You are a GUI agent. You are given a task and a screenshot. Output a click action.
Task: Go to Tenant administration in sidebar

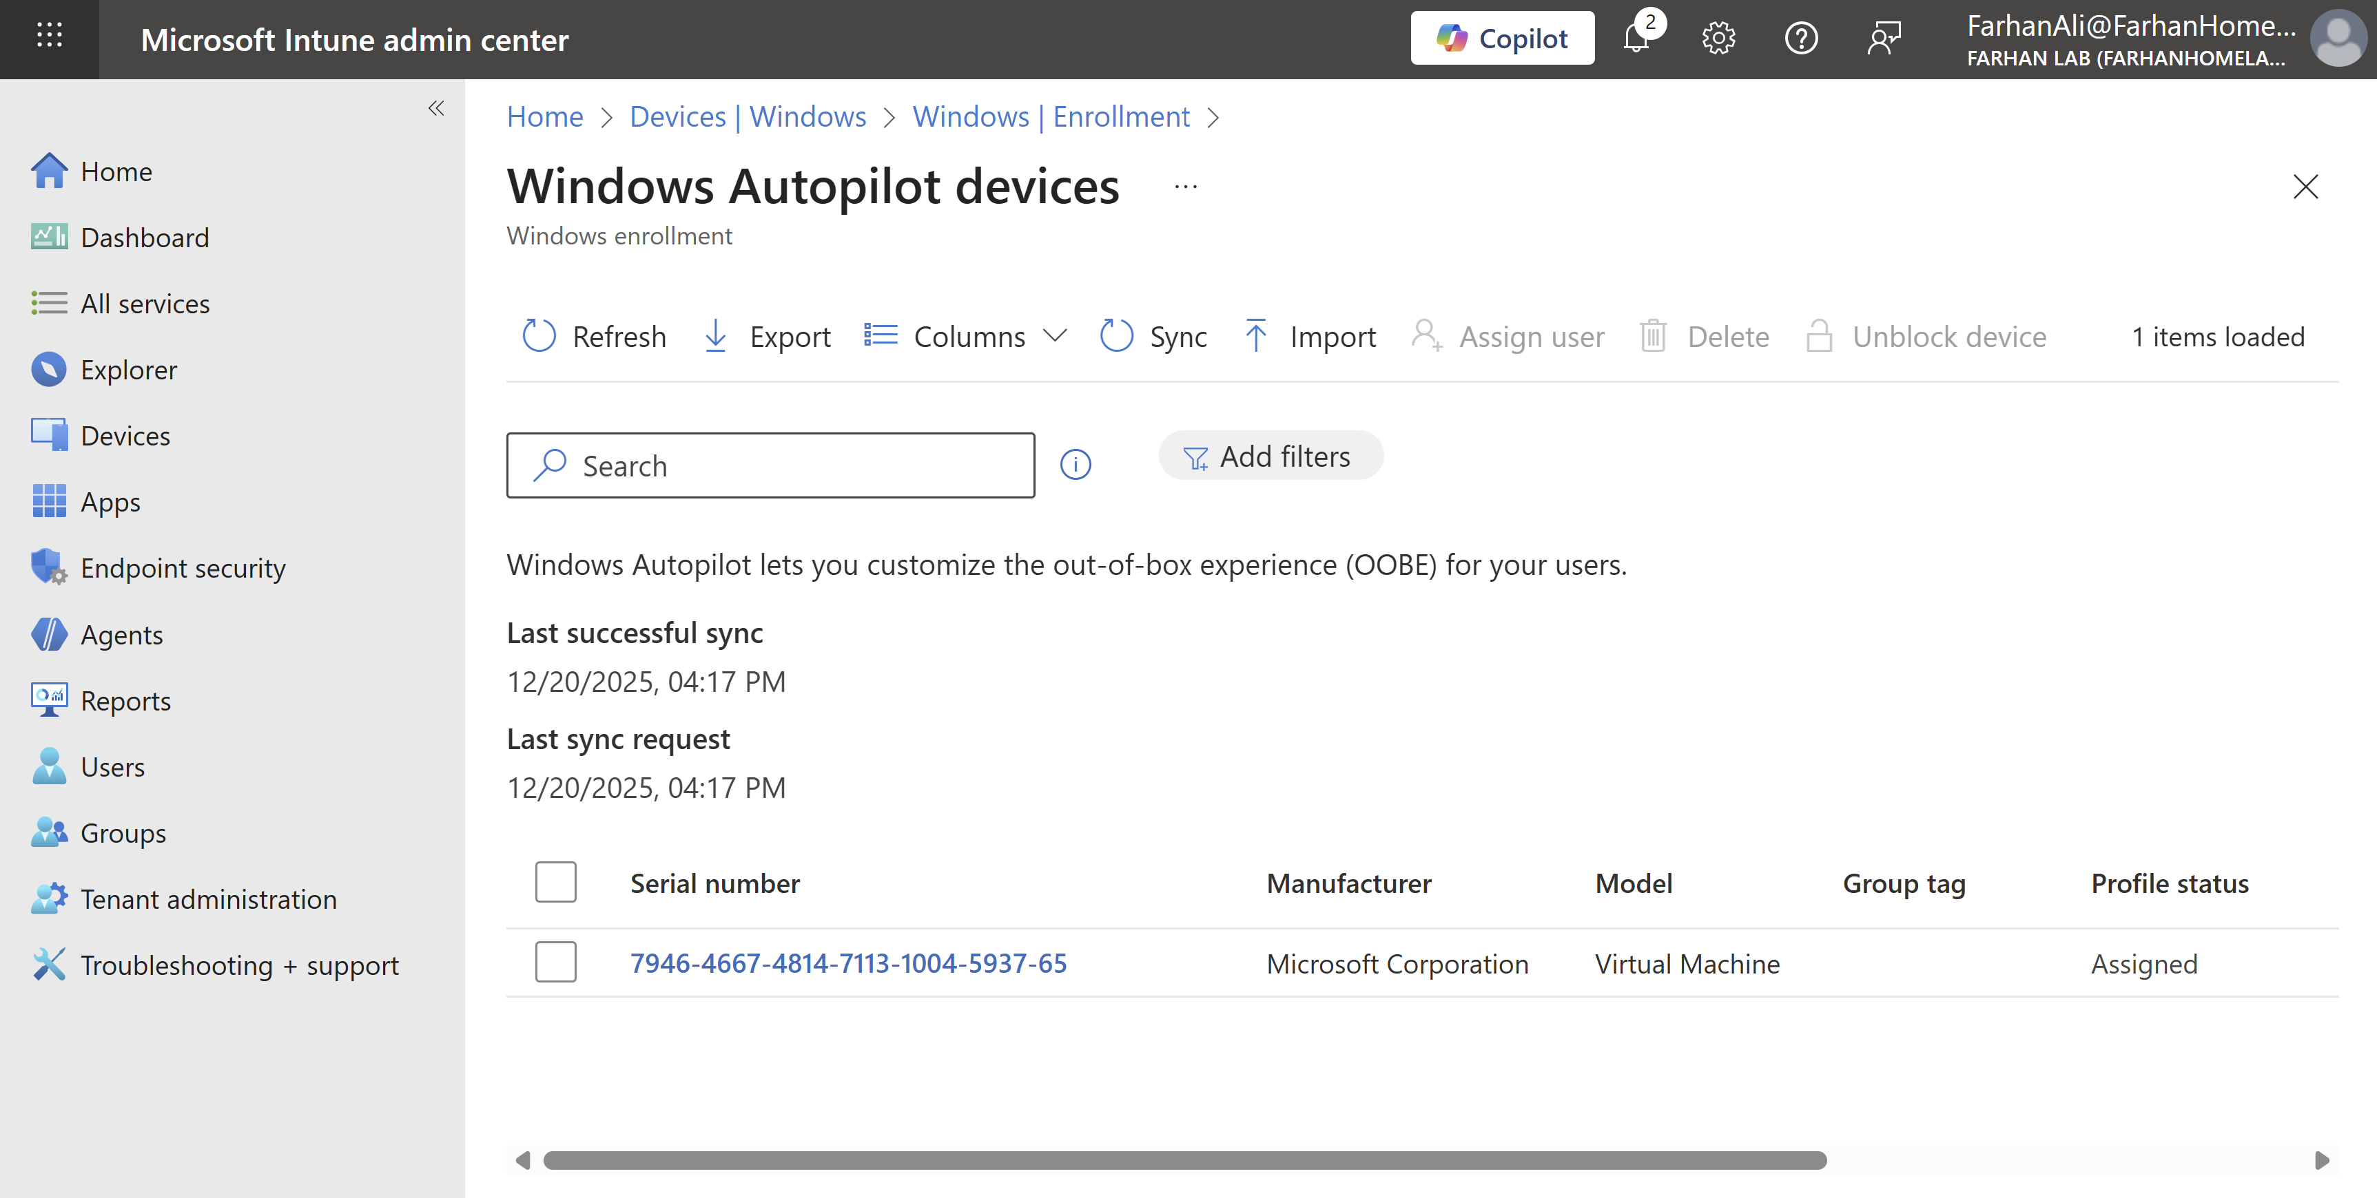coord(207,899)
